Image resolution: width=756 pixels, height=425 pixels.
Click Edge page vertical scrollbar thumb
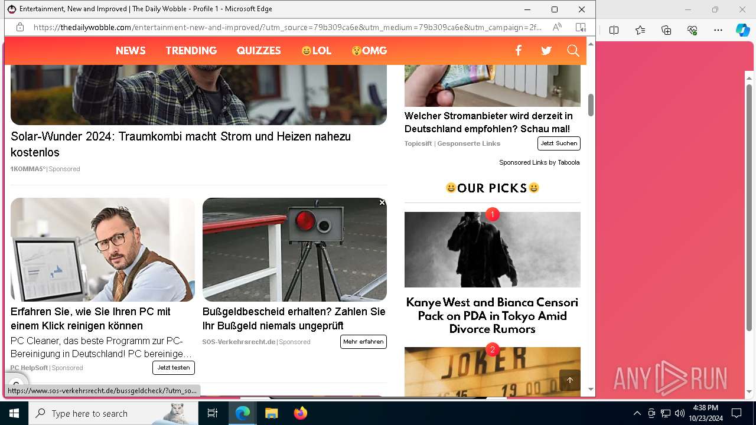tap(591, 104)
